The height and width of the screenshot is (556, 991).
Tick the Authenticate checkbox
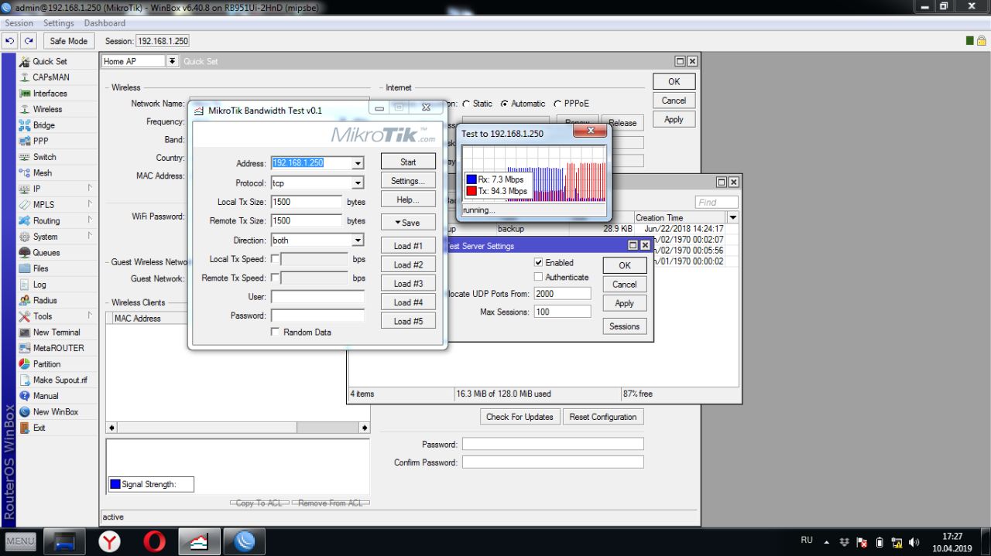[x=538, y=277]
